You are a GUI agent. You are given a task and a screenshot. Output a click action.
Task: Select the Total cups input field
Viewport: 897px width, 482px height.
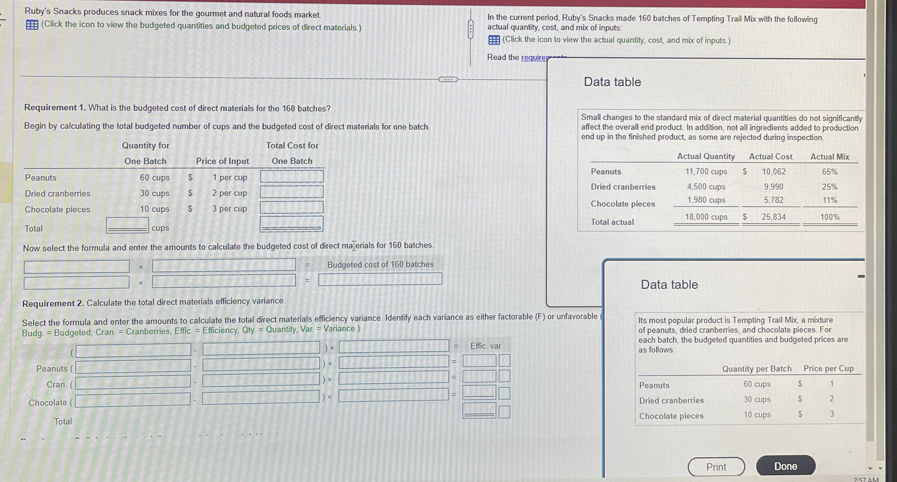pos(128,226)
